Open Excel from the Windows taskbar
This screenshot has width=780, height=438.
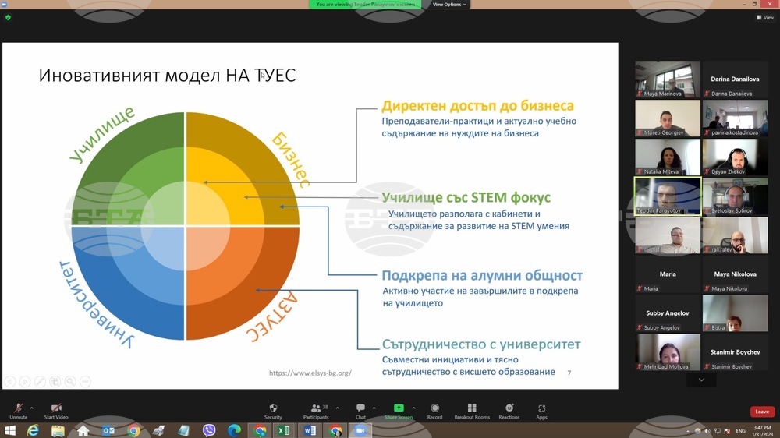[284, 430]
